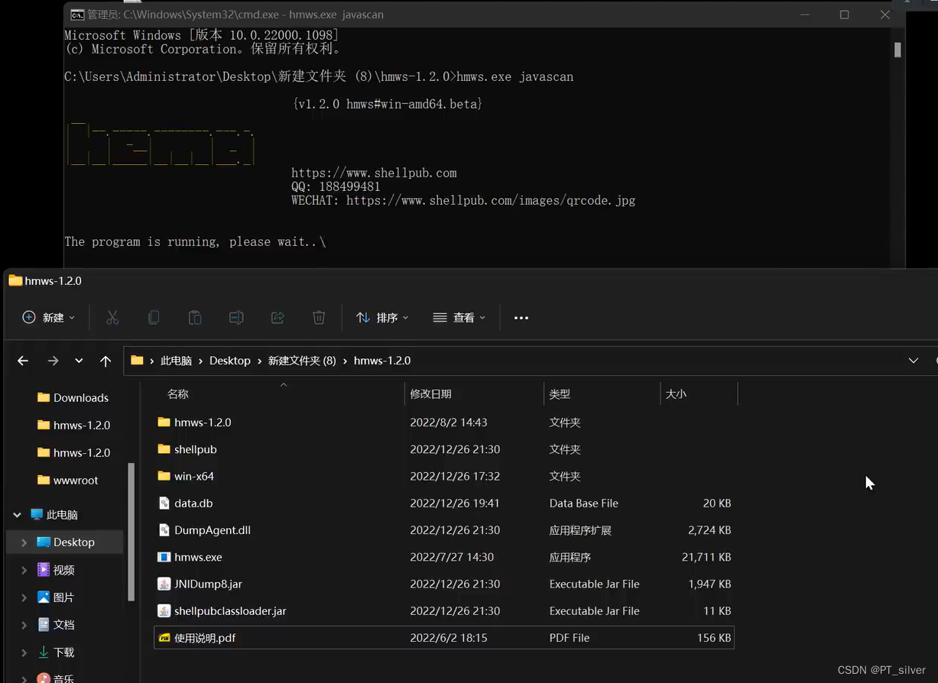Go back with the left arrow button
This screenshot has width=938, height=683.
click(23, 361)
